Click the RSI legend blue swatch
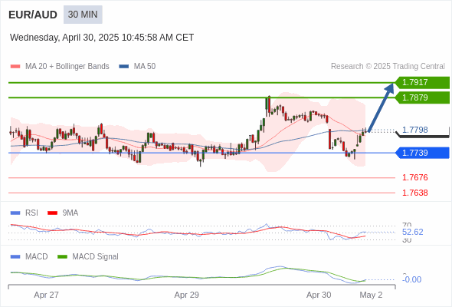This screenshot has height=307, width=452. point(15,213)
